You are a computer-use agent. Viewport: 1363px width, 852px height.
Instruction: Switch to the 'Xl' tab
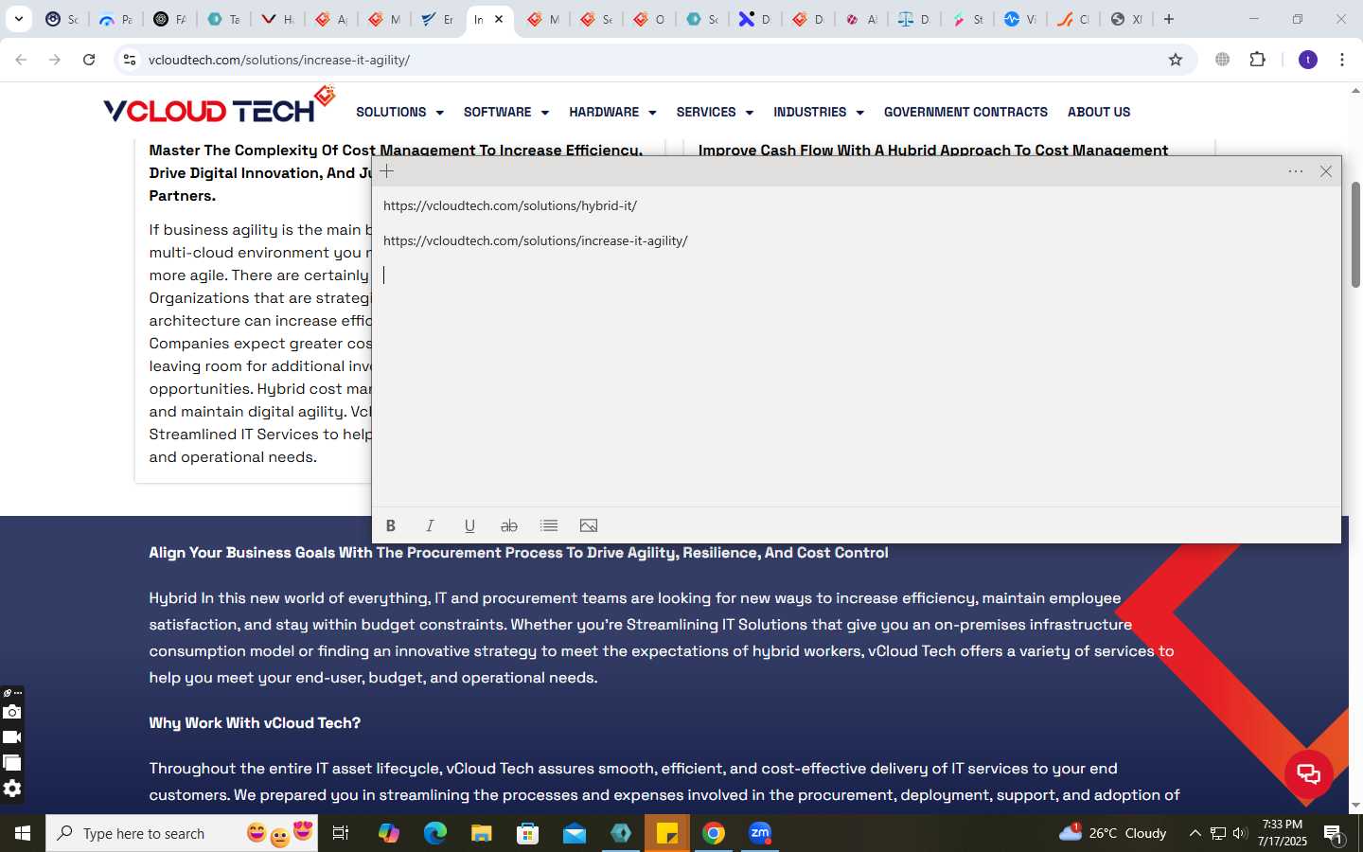[x=1127, y=19]
